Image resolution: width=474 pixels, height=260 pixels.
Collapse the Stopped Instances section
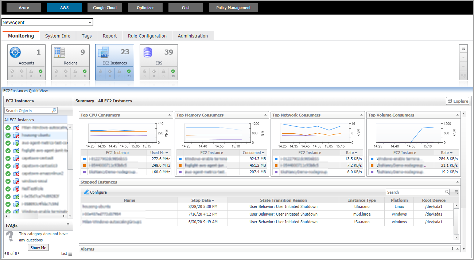coord(457,182)
